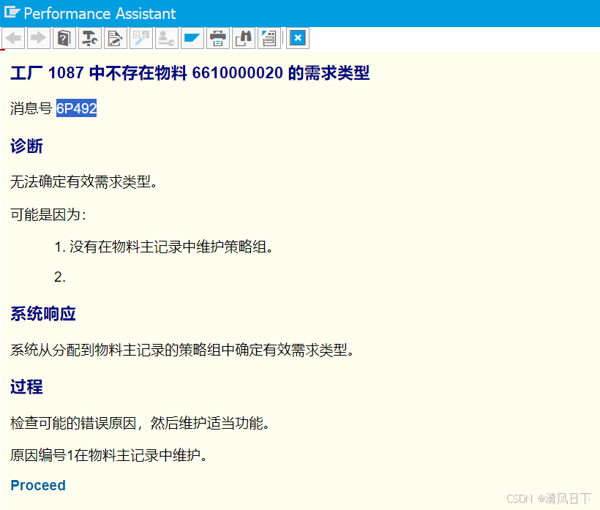The image size is (600, 510).
Task: Close the Performance Assistant with blue X
Action: (x=297, y=38)
